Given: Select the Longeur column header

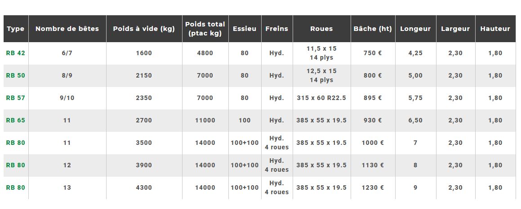Looking at the screenshot, I should pyautogui.click(x=415, y=29).
